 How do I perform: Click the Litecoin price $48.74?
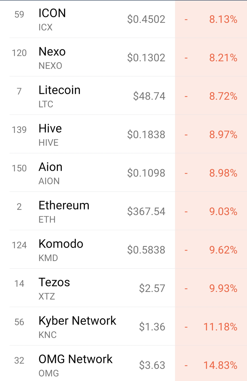tap(149, 96)
